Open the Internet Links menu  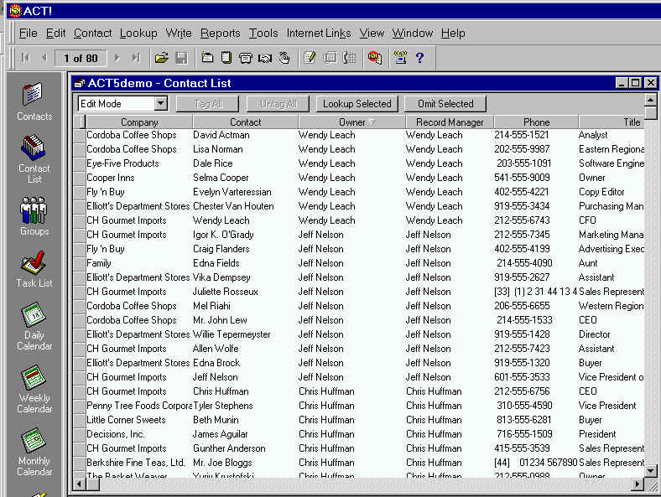click(x=318, y=33)
